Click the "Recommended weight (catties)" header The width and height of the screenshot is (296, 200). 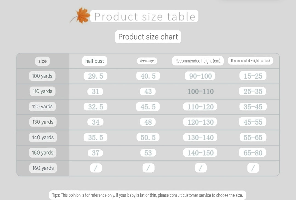[x=250, y=61]
